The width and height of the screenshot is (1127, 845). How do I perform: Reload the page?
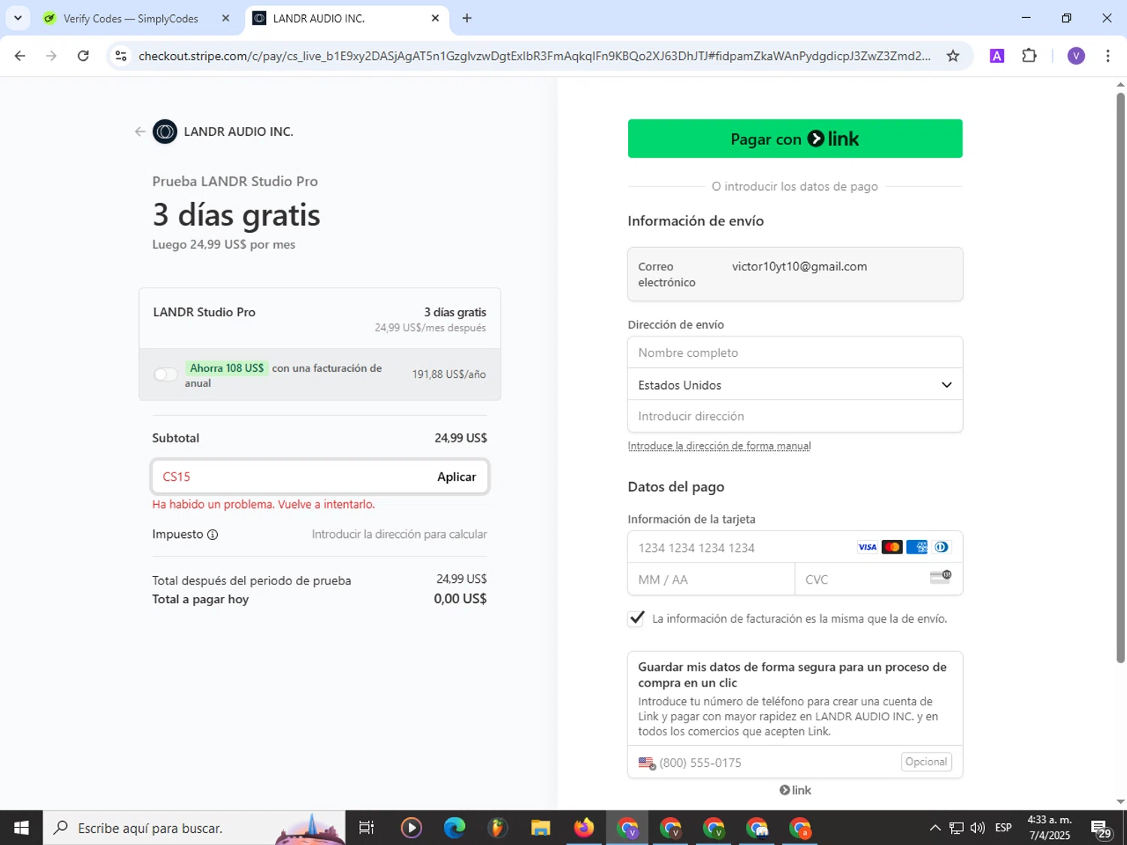click(83, 56)
